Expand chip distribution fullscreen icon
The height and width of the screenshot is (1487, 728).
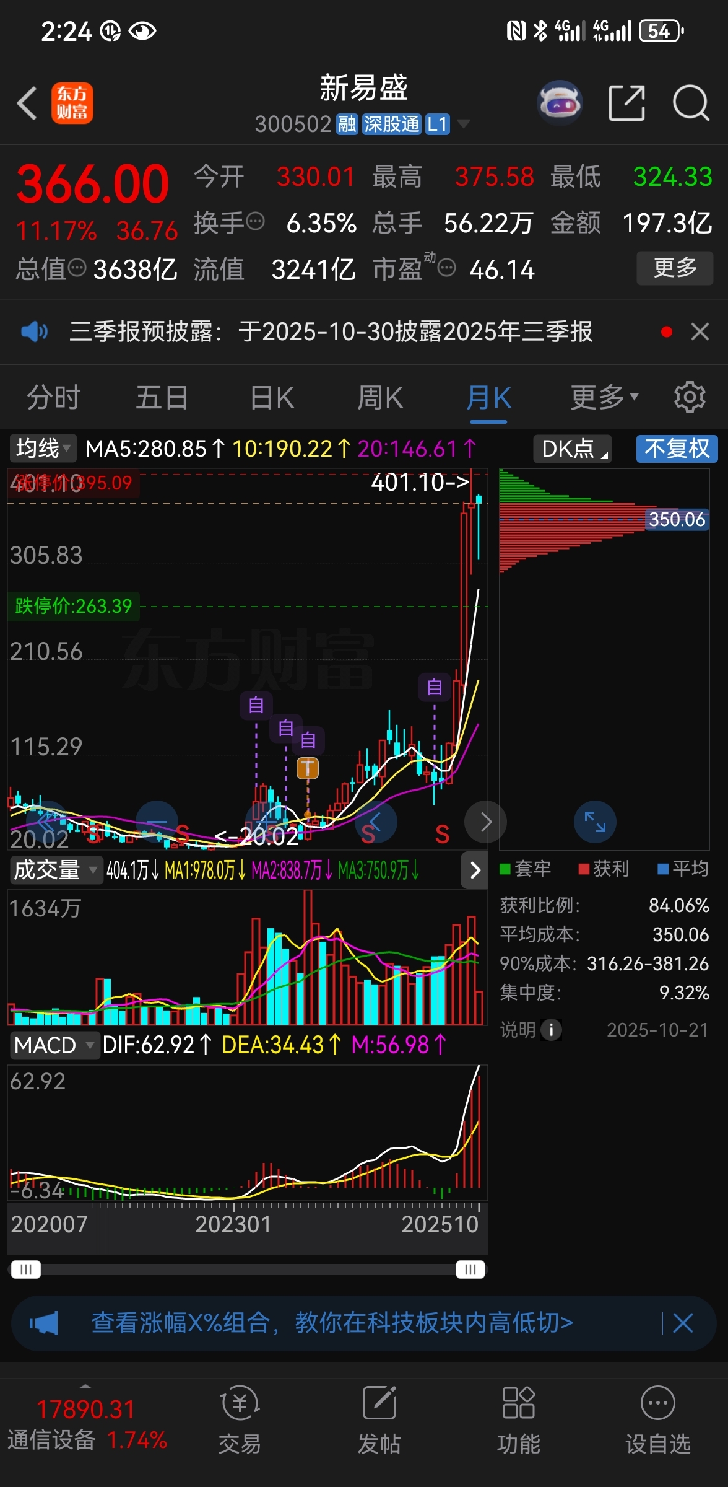coord(595,822)
